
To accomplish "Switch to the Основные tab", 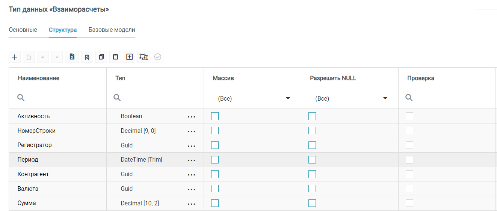I will coord(23,30).
